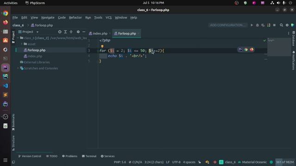
Task: Change UTF-8 file encoding
Action: click(176, 162)
